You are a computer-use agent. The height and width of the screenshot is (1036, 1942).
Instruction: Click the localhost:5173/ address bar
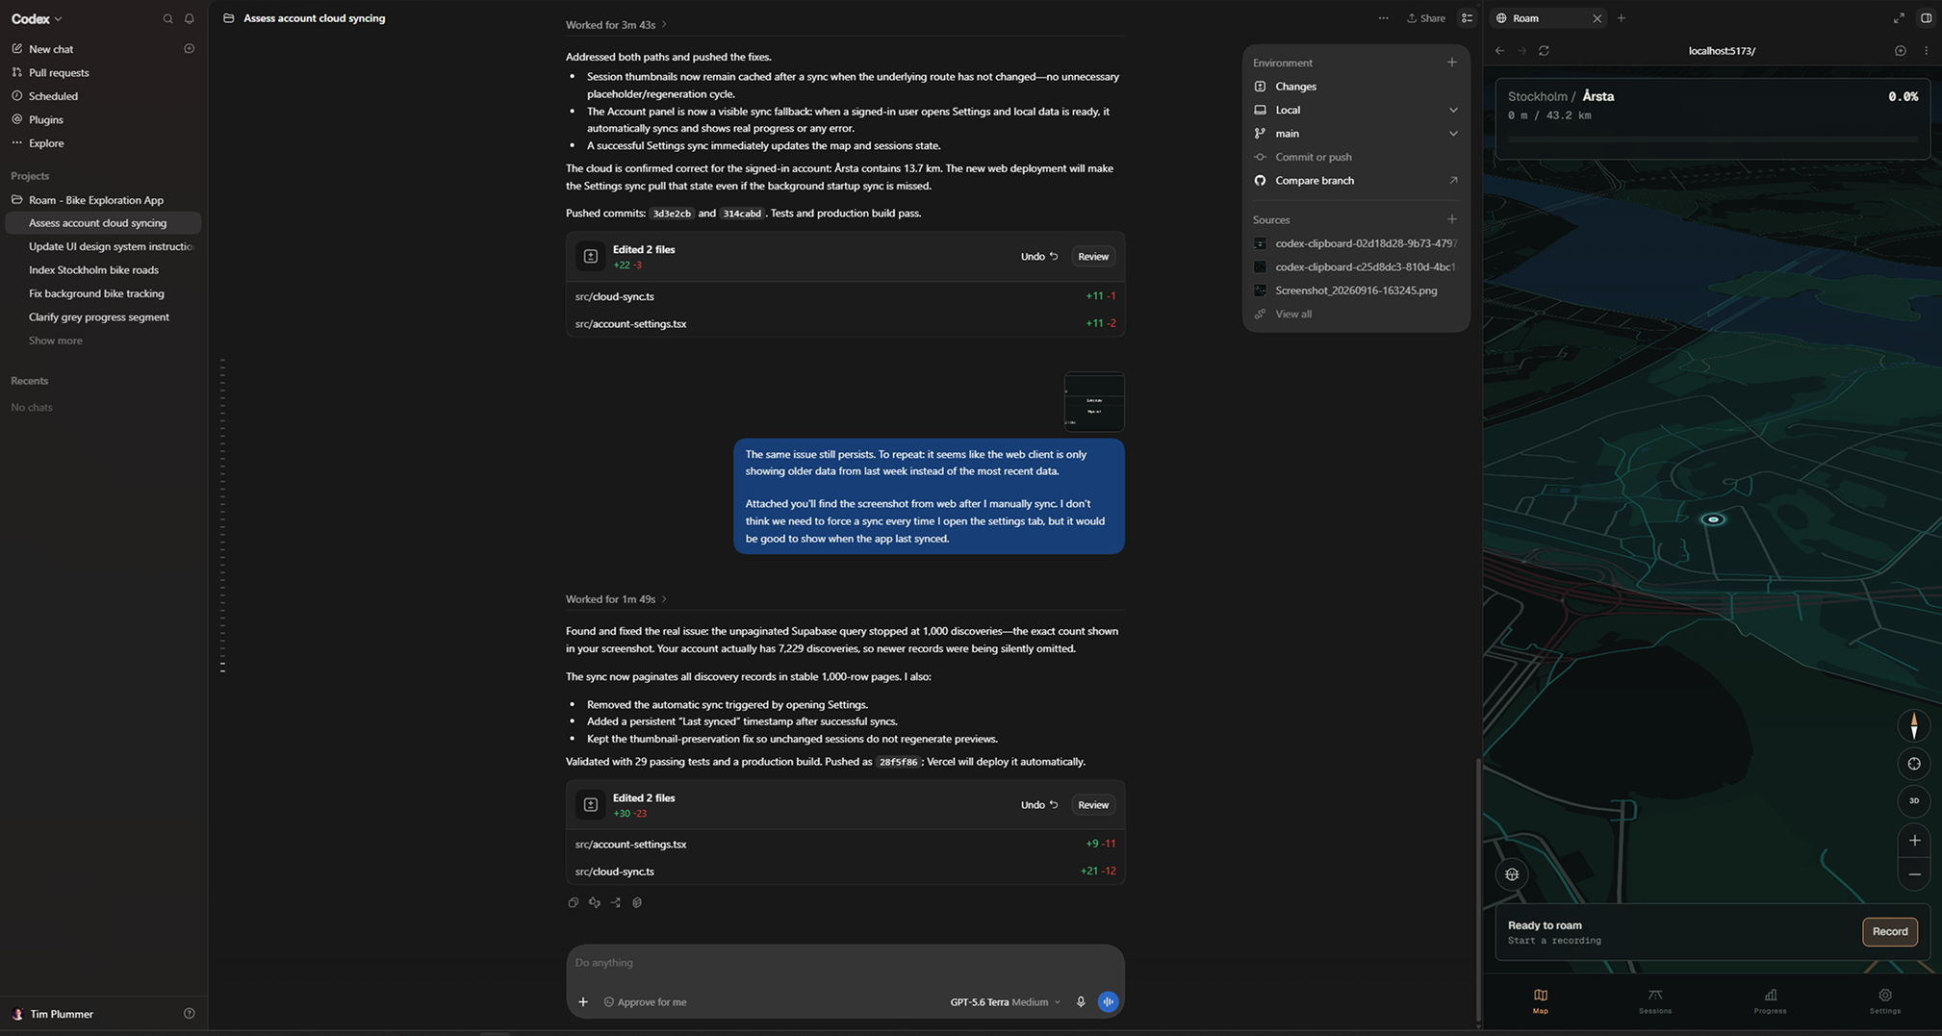click(1722, 51)
